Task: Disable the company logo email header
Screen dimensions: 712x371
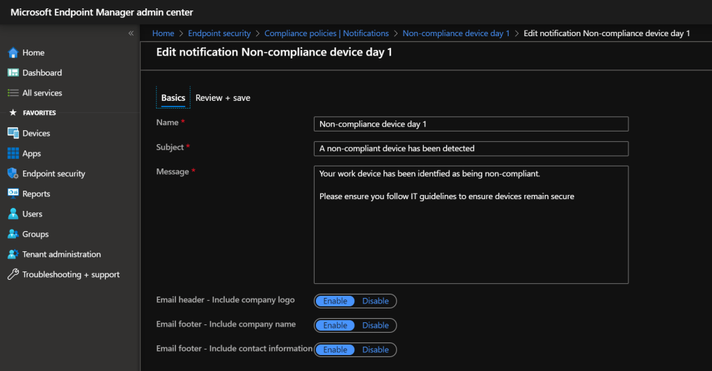Action: 375,301
